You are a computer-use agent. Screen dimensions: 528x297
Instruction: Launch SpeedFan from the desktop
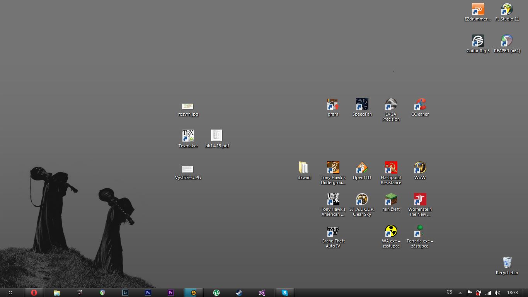tap(362, 107)
